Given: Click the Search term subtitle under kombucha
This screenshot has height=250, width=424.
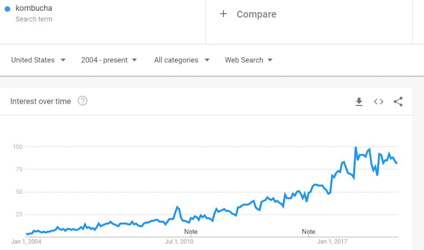Looking at the screenshot, I should (x=34, y=19).
